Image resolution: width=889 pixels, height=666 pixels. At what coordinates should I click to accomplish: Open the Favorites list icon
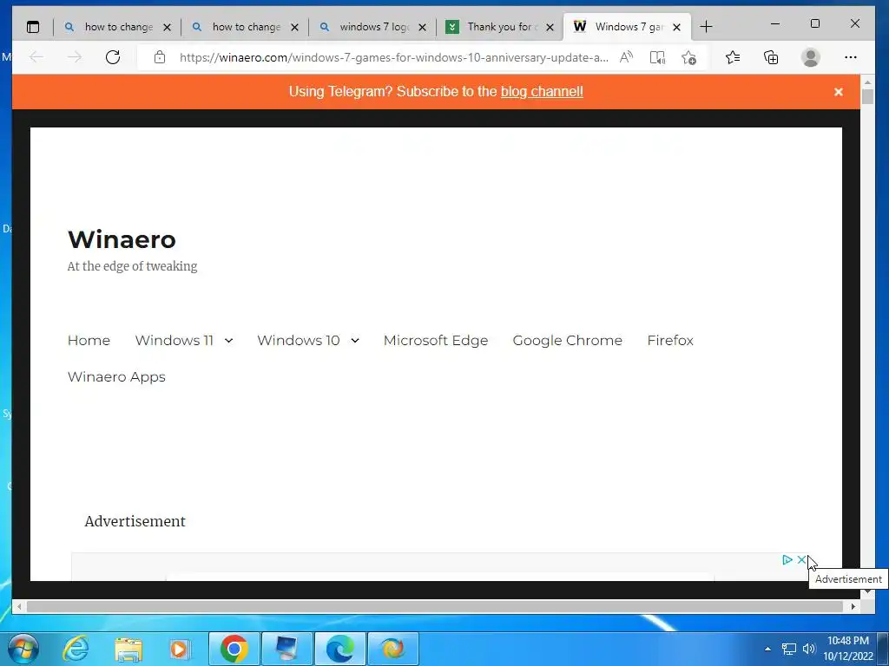tap(733, 57)
